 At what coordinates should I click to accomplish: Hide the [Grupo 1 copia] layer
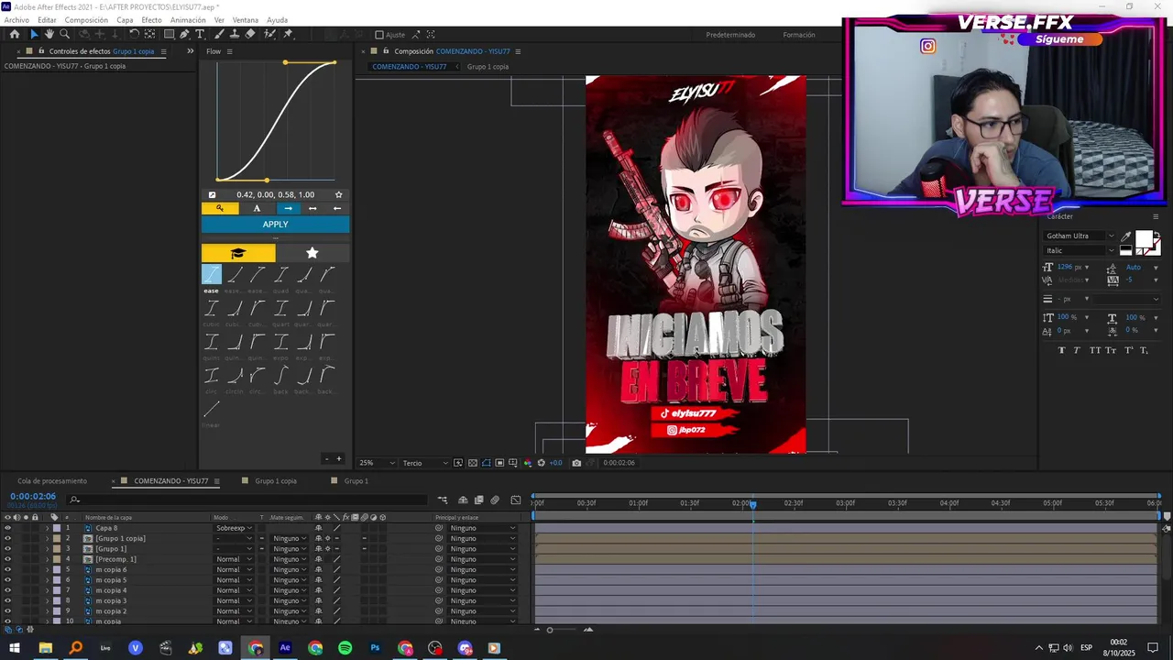[x=7, y=538]
